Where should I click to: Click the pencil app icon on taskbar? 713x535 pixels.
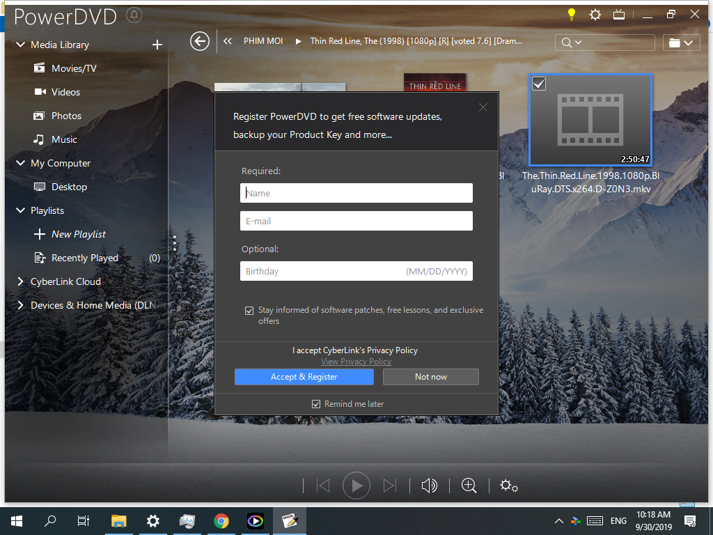pos(290,520)
